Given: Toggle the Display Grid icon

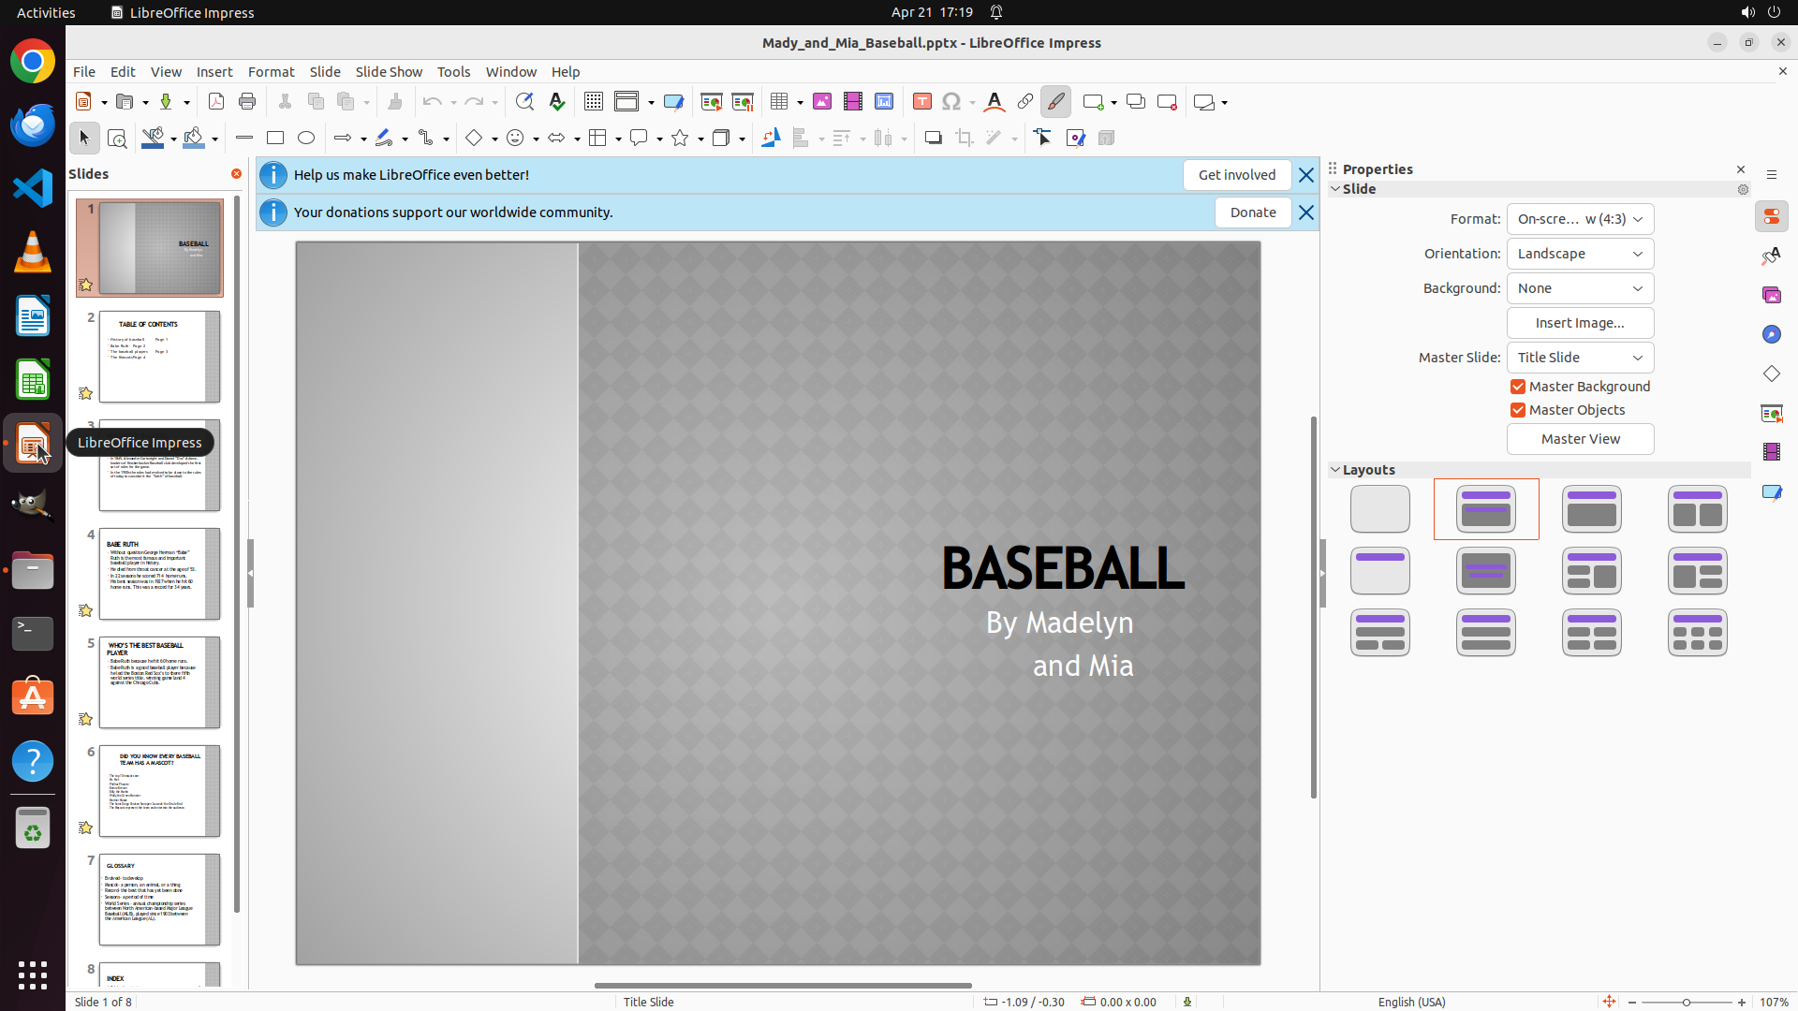Looking at the screenshot, I should tap(594, 102).
